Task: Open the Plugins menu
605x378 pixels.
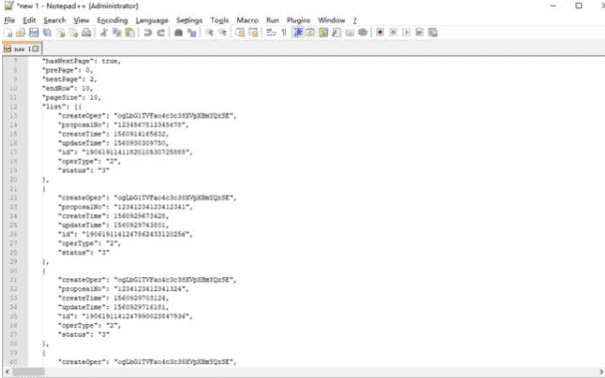Action: coord(298,20)
